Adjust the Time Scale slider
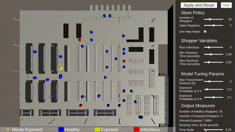Screen dimensions: 235x132 214,130
